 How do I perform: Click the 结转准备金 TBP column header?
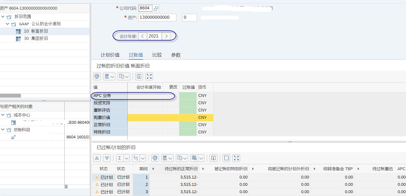pyautogui.click(x=333, y=169)
